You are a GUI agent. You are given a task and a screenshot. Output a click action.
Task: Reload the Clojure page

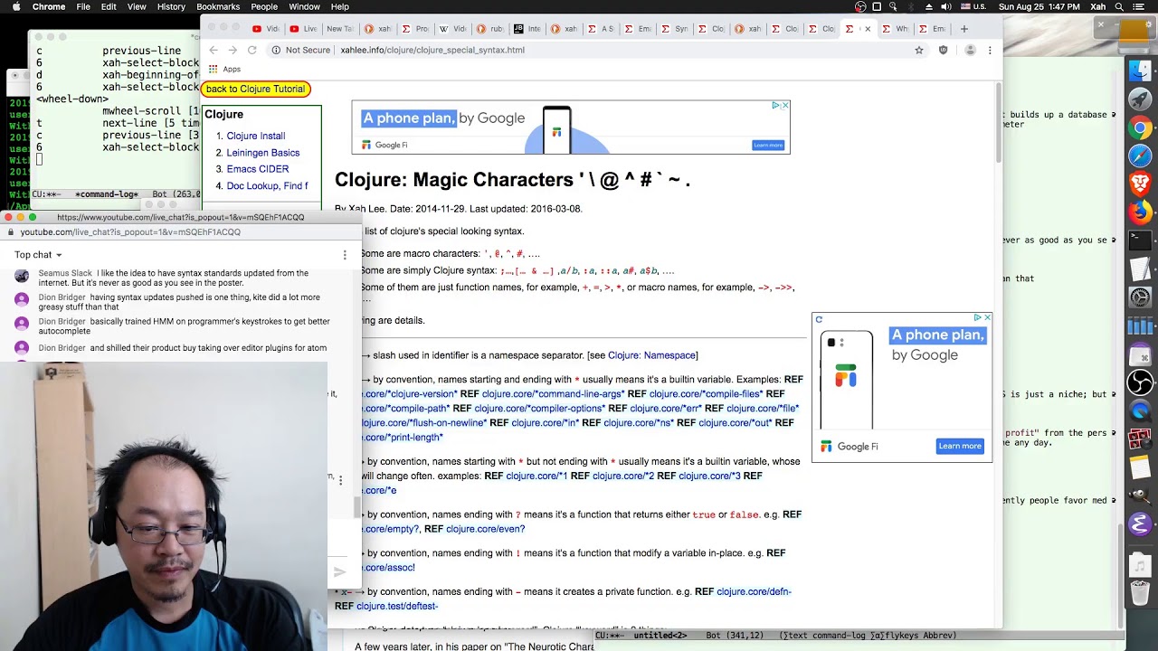(252, 50)
